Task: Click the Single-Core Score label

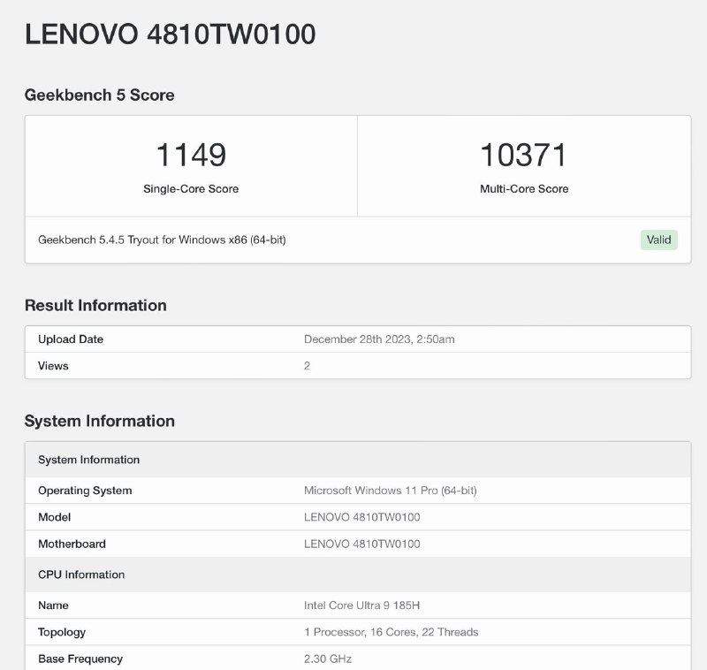Action: pyautogui.click(x=191, y=189)
